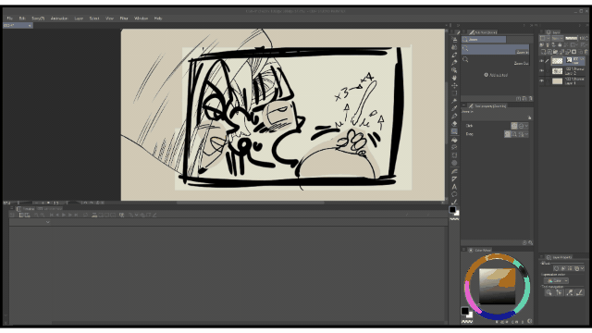Screen dimensions: 592x333
Task: Choose the Zoom Out sub tool
Action: pos(496,61)
